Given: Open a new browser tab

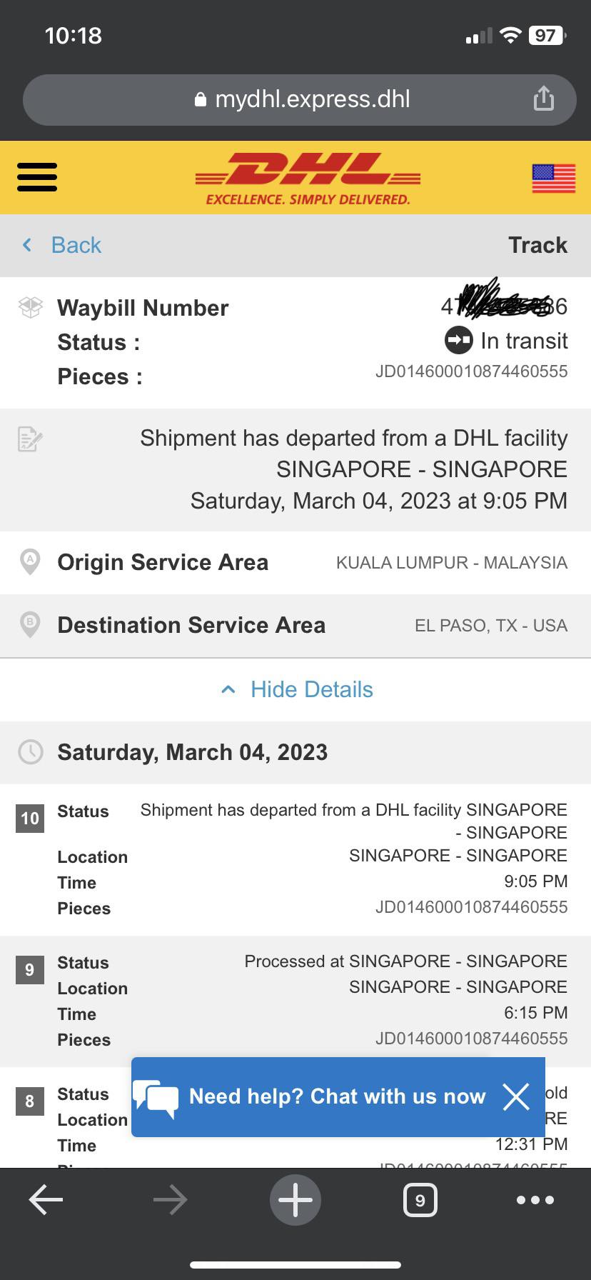Looking at the screenshot, I should [x=295, y=1201].
